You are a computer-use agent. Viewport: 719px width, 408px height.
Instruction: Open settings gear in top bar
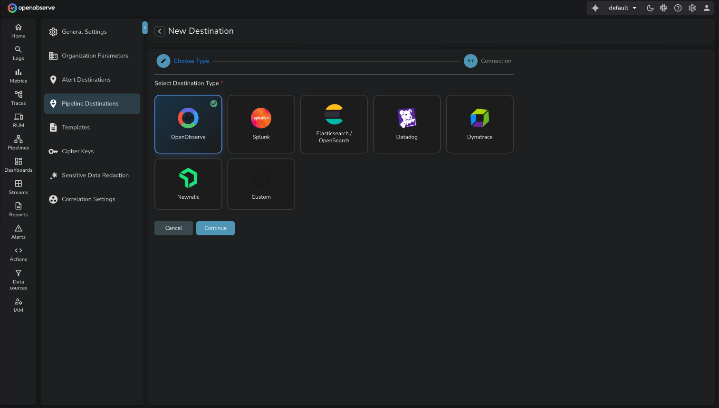tap(692, 8)
